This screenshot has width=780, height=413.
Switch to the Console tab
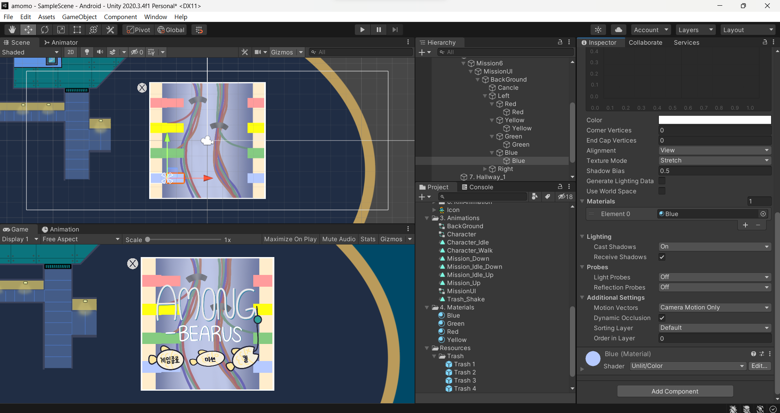pyautogui.click(x=477, y=187)
